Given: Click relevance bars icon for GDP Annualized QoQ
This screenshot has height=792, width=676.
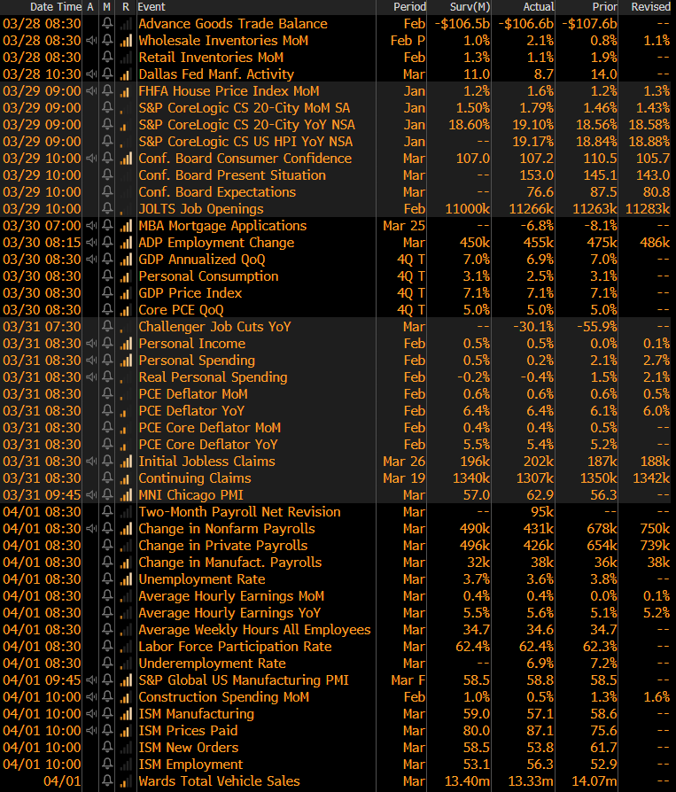Looking at the screenshot, I should pos(125,260).
